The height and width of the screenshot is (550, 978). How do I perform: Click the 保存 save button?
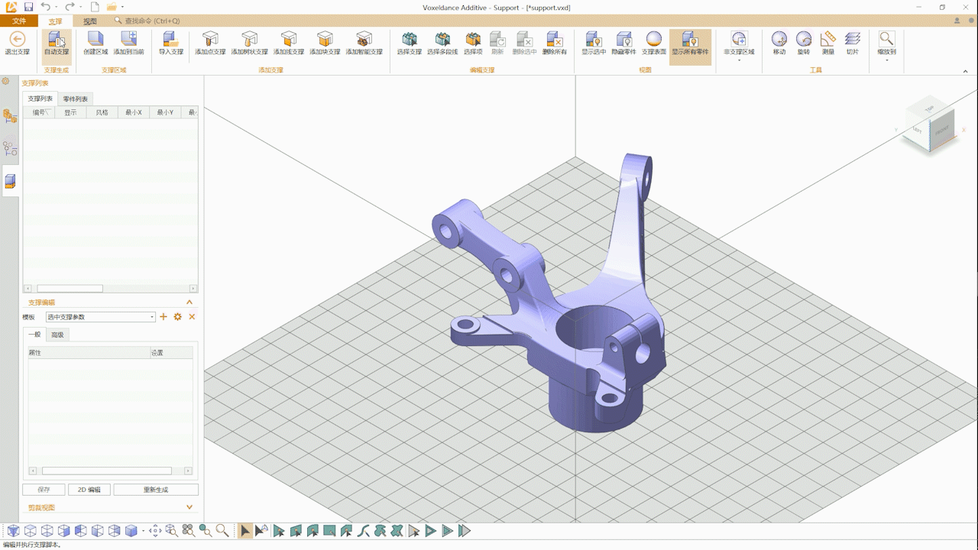tap(44, 490)
